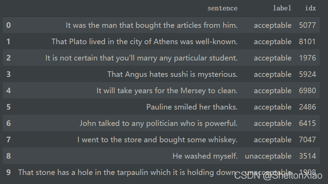The image size is (328, 184).
Task: Click the "unacceptable" label for "He washed myself."
Action: 268,156
